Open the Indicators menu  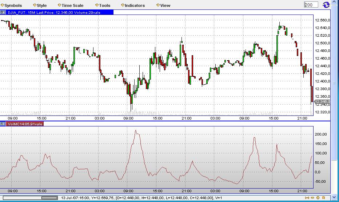pos(133,5)
